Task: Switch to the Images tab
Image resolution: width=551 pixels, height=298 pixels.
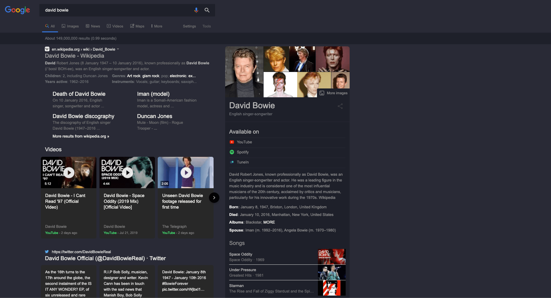Action: [x=70, y=26]
